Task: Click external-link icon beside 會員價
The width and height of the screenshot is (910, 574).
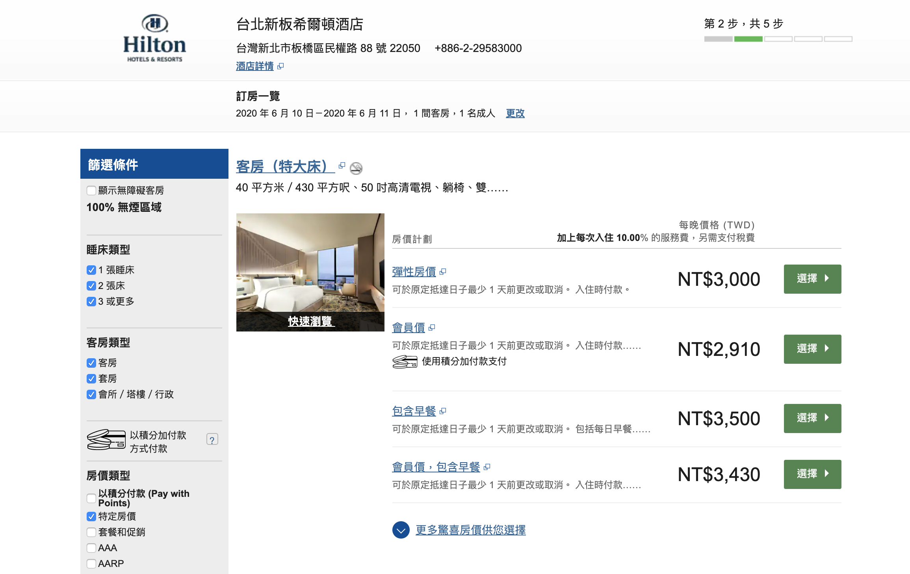Action: pyautogui.click(x=432, y=328)
